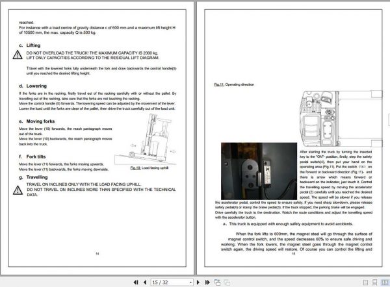390x287 pixels.
Task: Select the two-page facing layout
Action: [x=385, y=282]
